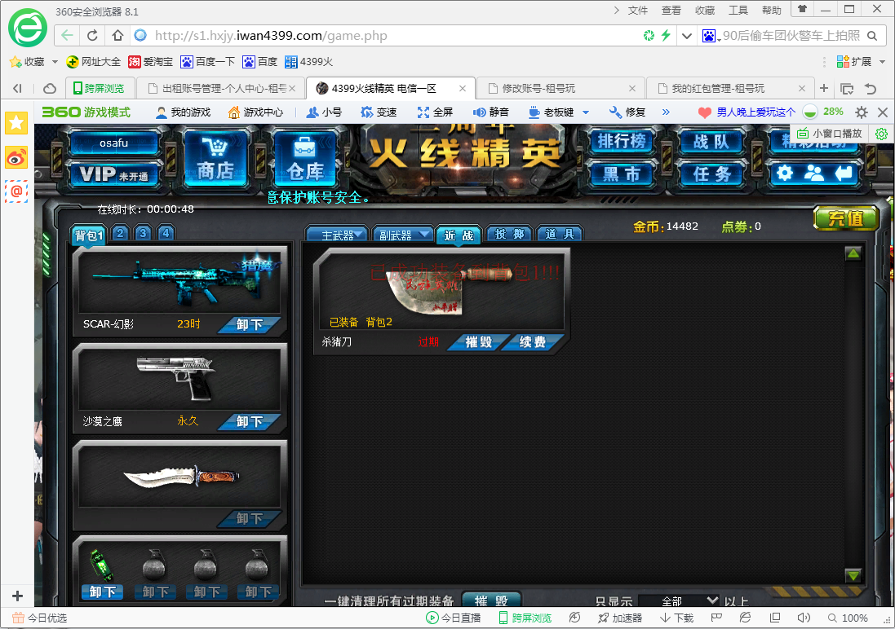The image size is (895, 629).
Task: Open the in-game settings gear icon
Action: tap(786, 173)
